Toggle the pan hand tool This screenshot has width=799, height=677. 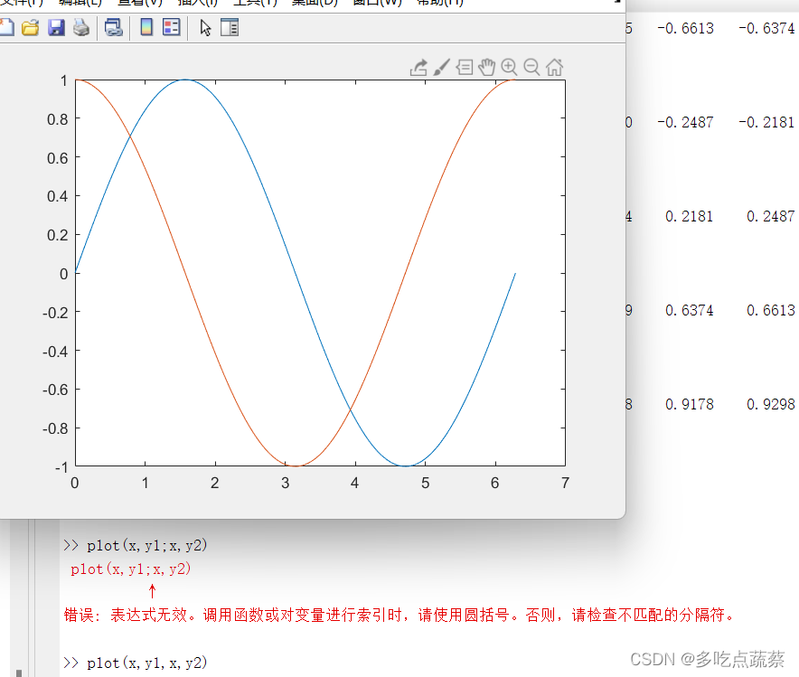[x=486, y=67]
